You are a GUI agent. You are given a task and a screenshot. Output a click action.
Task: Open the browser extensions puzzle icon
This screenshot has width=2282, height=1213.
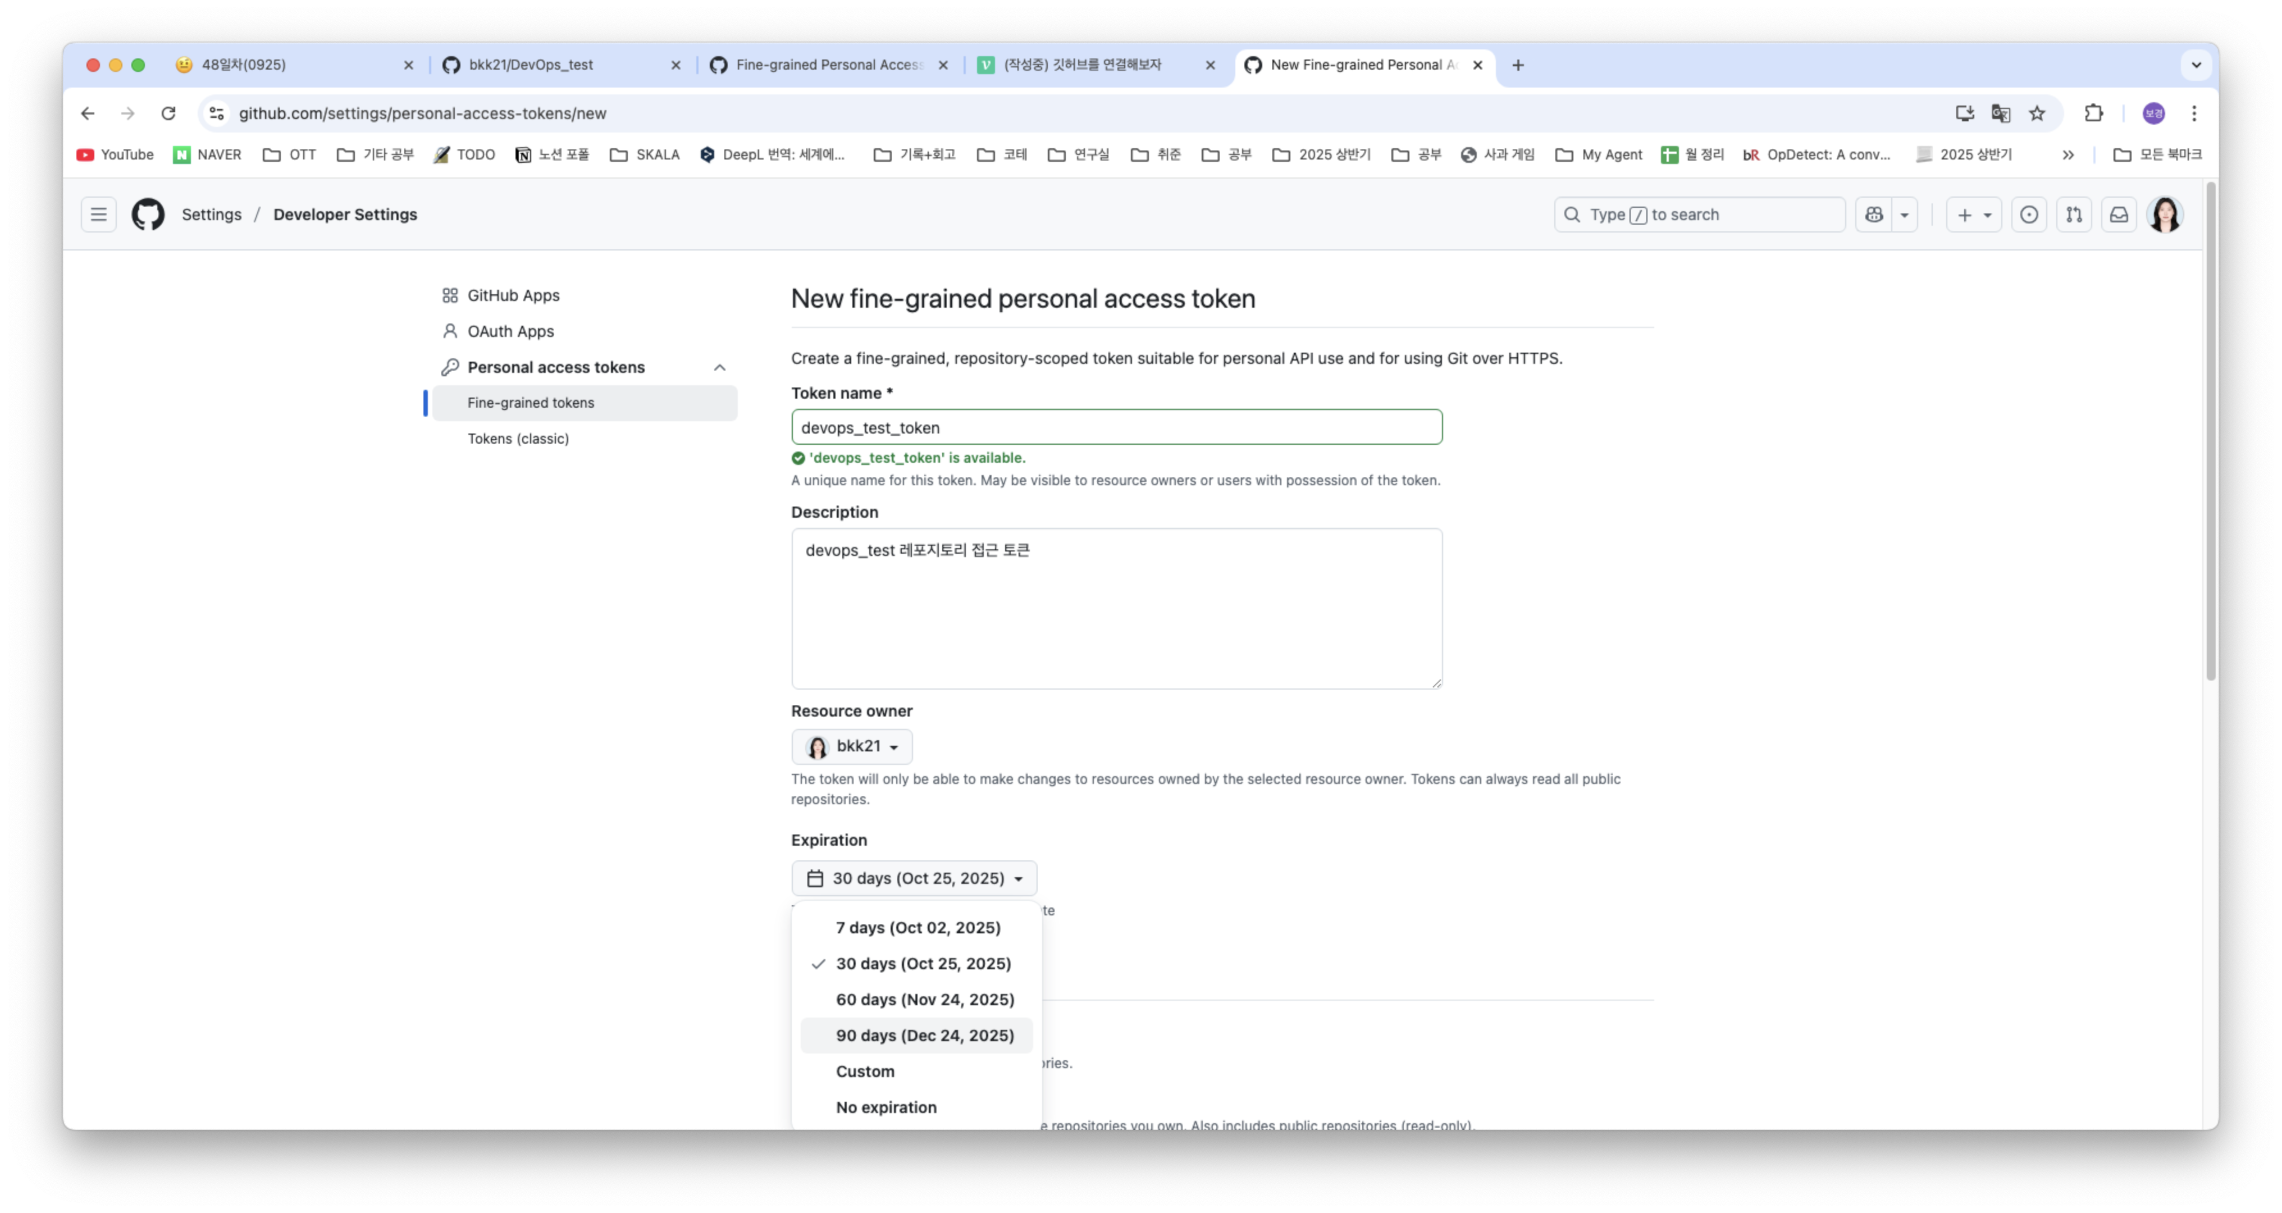click(x=2093, y=113)
